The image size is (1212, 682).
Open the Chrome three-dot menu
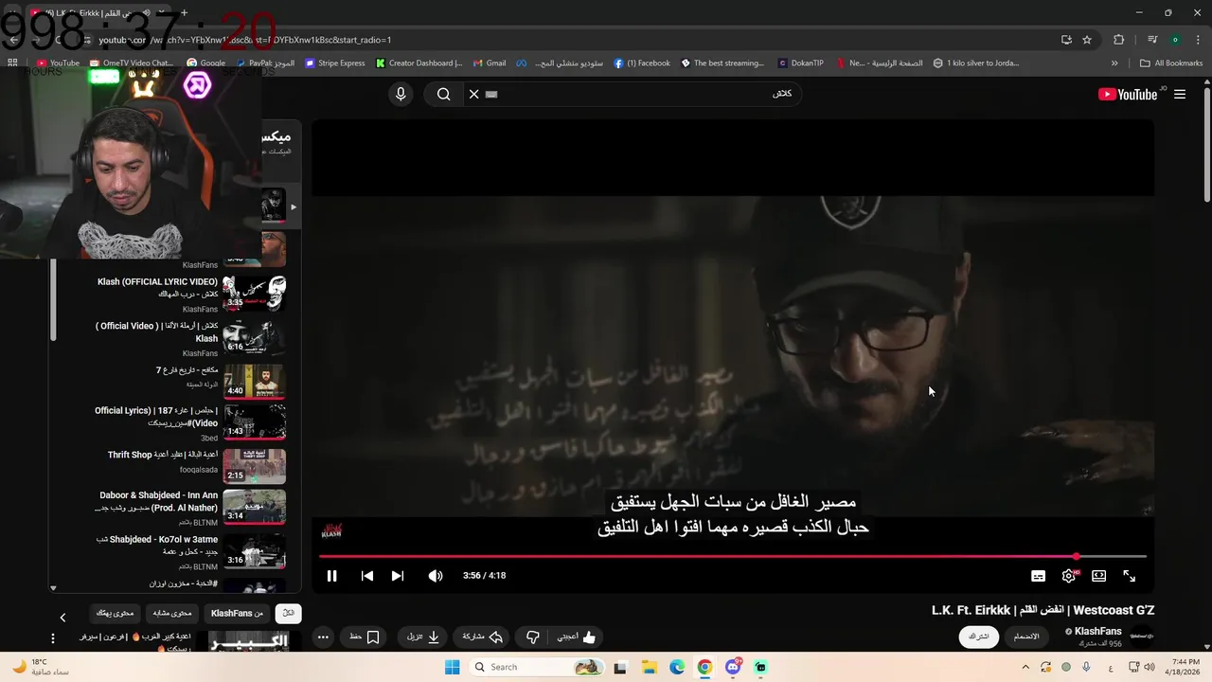[1199, 40]
